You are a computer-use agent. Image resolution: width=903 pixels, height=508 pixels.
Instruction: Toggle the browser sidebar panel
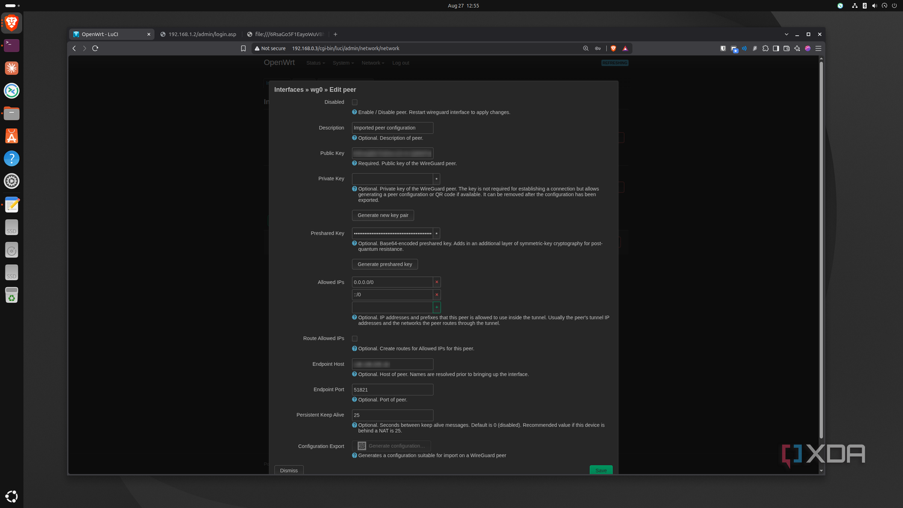click(x=776, y=48)
